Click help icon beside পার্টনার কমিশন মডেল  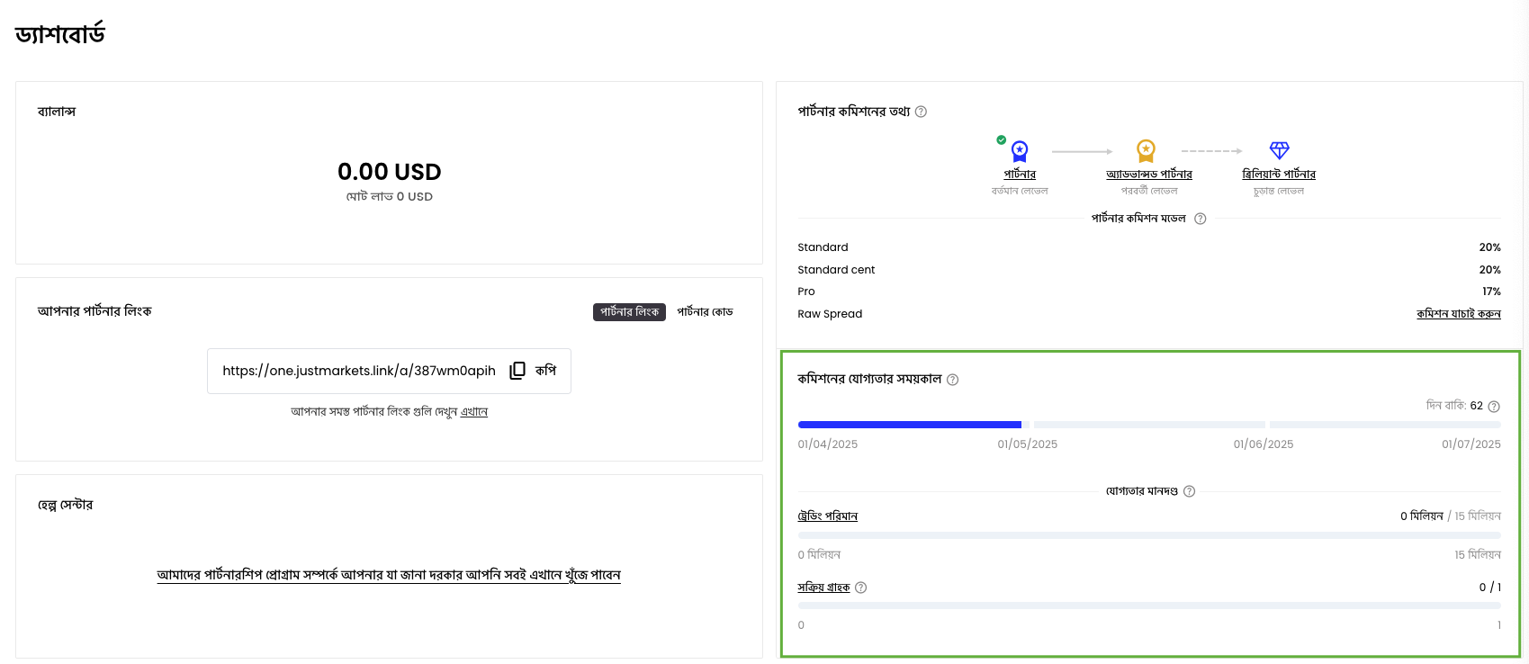click(x=1200, y=219)
